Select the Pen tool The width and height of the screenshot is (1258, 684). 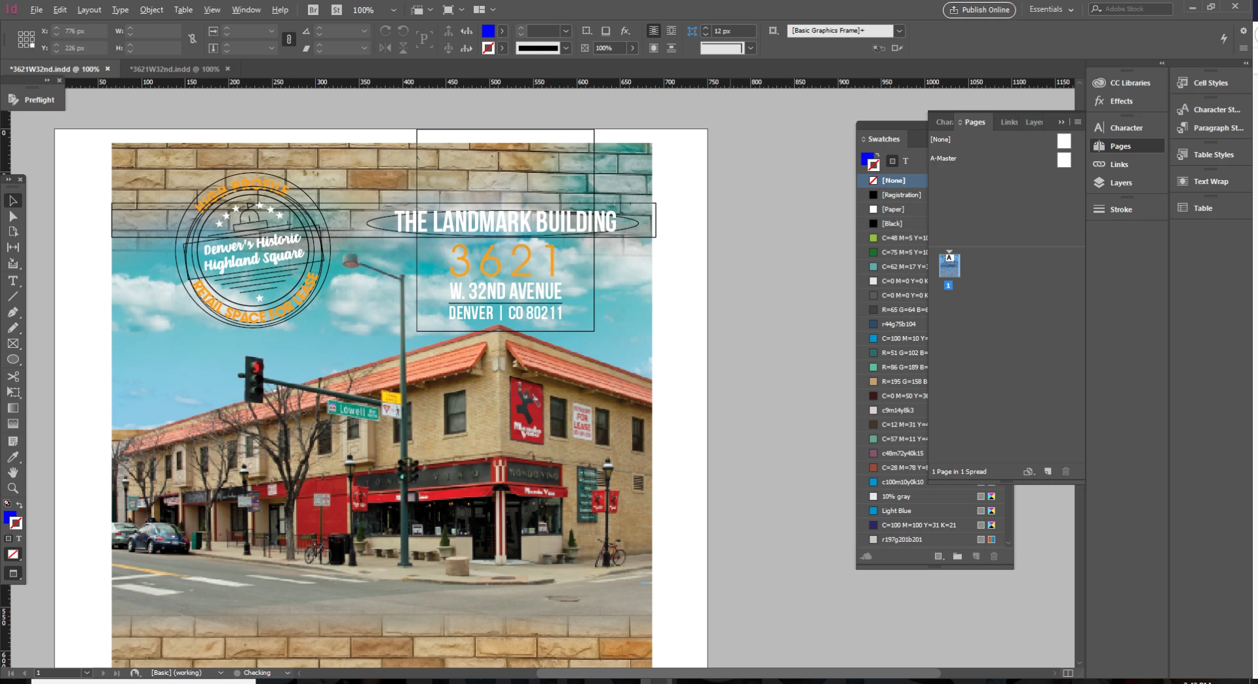pos(13,313)
